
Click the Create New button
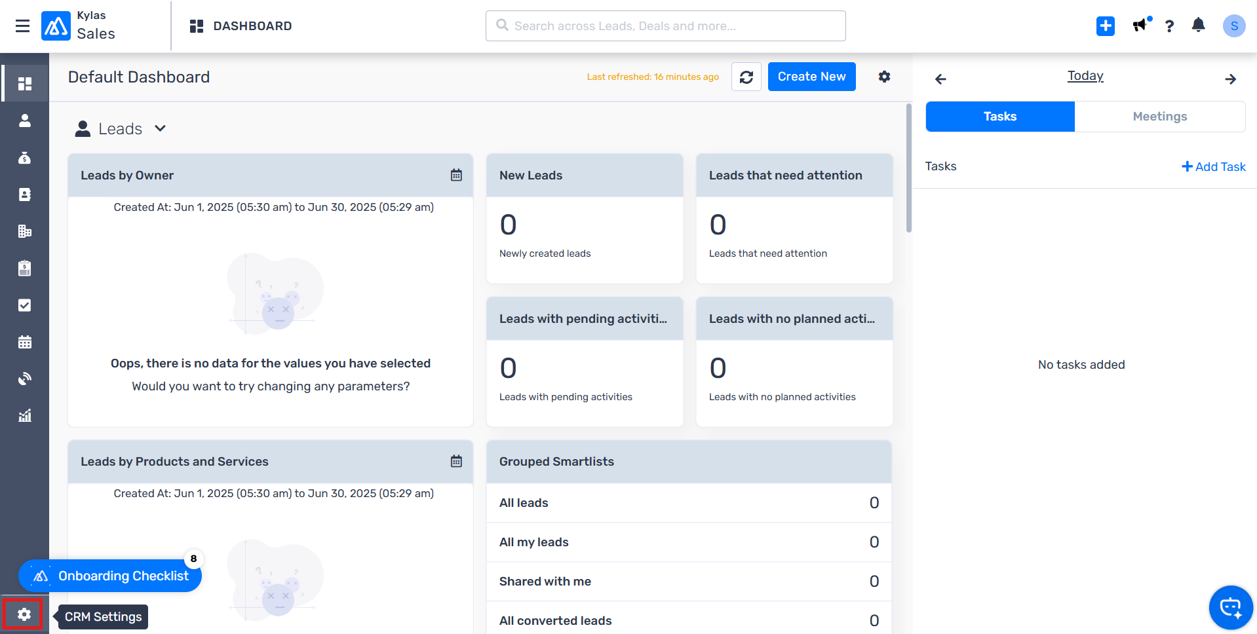pyautogui.click(x=811, y=77)
